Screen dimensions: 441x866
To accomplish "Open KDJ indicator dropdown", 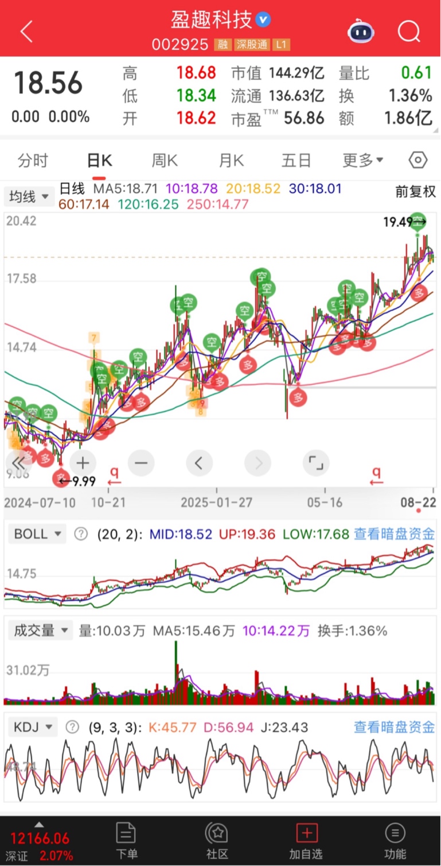I will click(33, 727).
